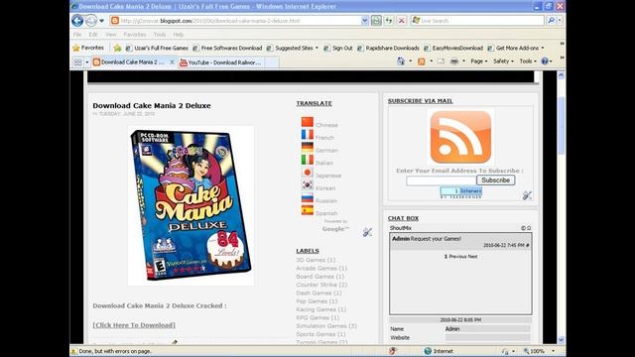
Task: Click the orange Feeds icon in command bar
Action: [x=421, y=61]
